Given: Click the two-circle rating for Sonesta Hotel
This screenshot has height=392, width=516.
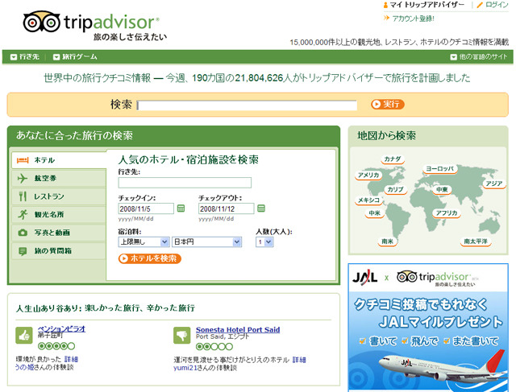Looking at the screenshot, I should tap(214, 346).
